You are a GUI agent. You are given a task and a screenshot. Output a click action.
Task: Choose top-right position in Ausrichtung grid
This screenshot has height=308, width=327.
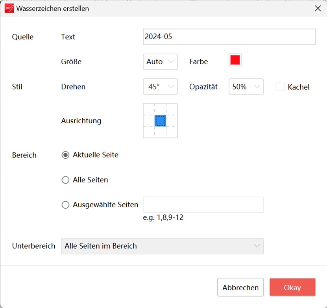(x=172, y=109)
